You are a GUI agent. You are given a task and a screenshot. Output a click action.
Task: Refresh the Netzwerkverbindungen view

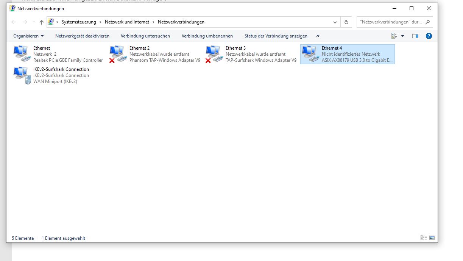(x=346, y=22)
